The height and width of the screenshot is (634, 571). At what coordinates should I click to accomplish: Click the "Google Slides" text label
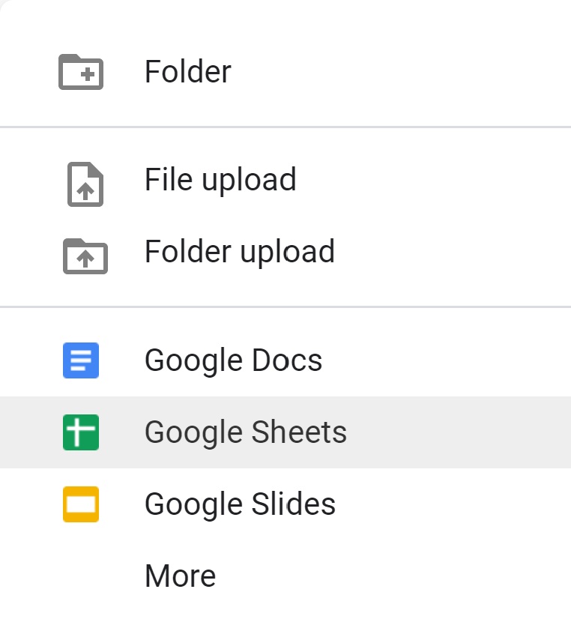pyautogui.click(x=240, y=504)
